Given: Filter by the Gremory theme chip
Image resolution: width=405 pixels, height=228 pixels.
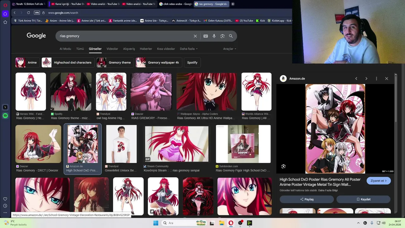Looking at the screenshot, I should [x=115, y=62].
